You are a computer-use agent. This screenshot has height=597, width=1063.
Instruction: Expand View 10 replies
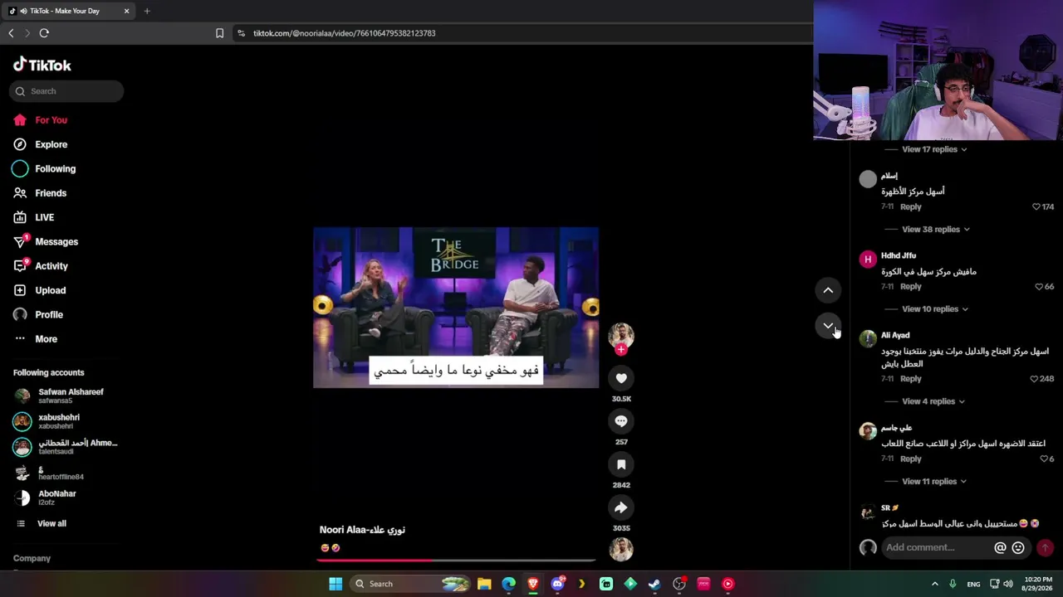tap(935, 308)
